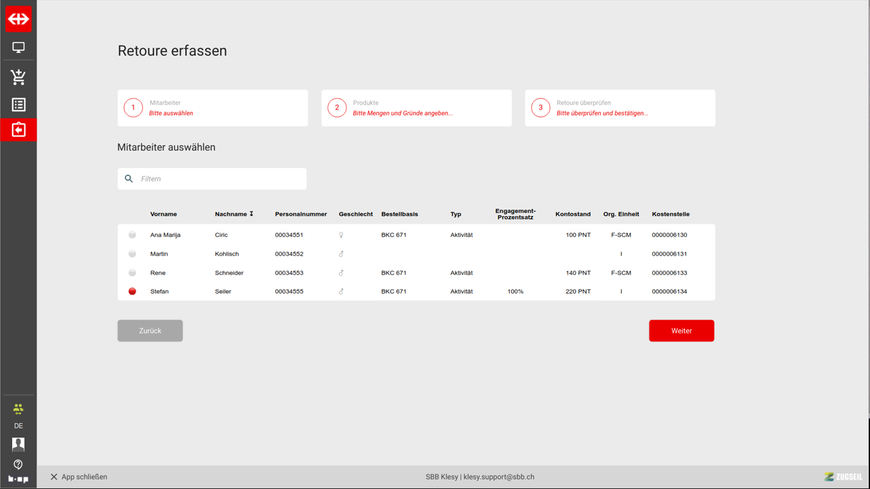
Task: Select the active returns sidebar icon
Action: 18,130
